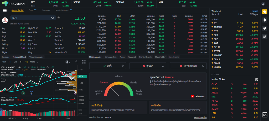Open Market Ticker settings gear
Screen dimensions: 269x121
(256, 79)
